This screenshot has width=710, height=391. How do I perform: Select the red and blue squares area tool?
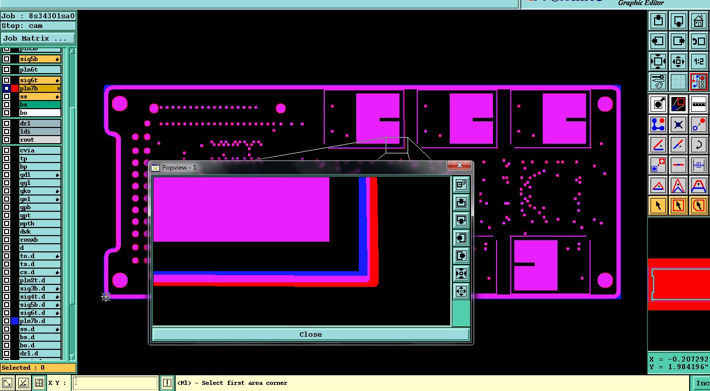click(x=678, y=104)
